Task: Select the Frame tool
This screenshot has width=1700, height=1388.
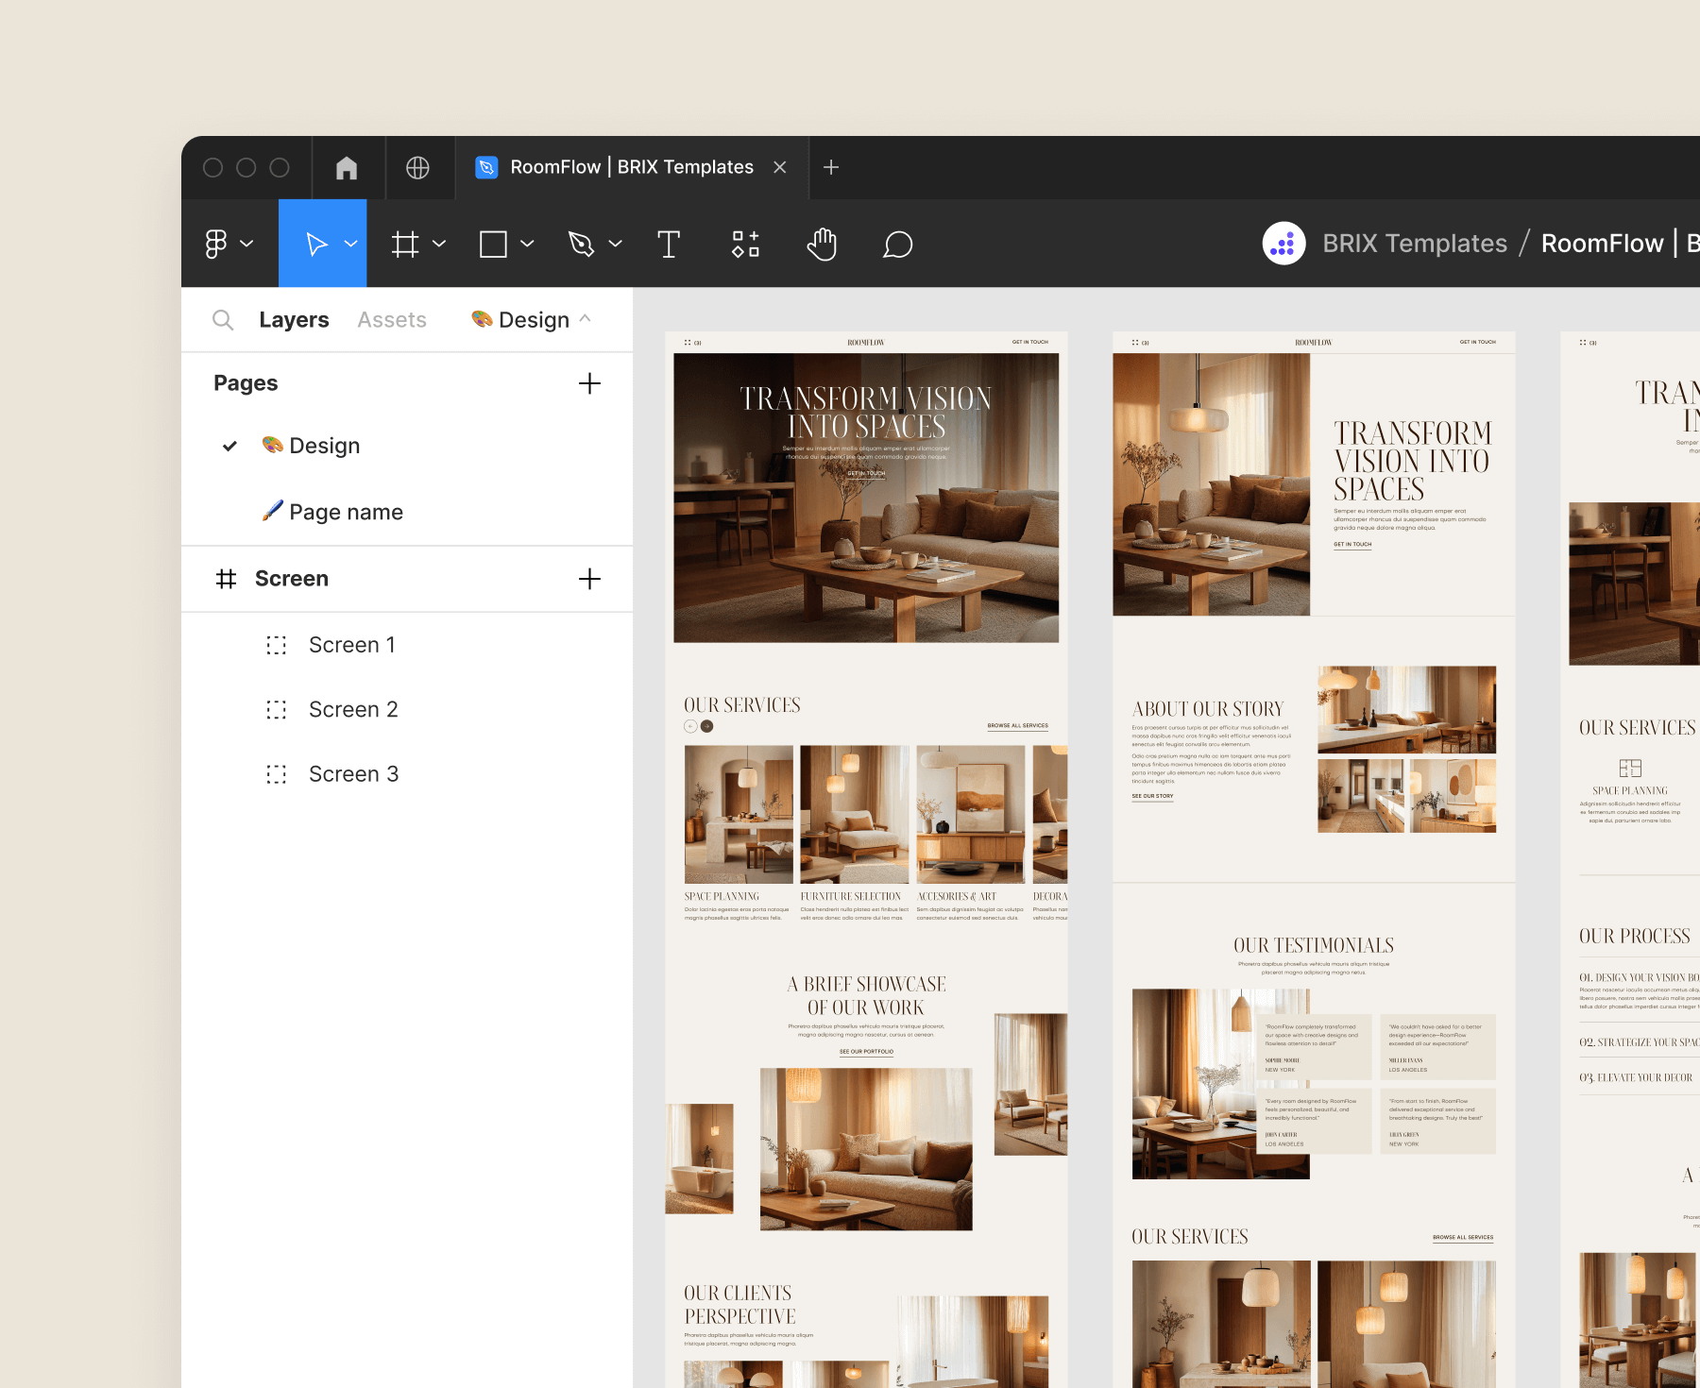Action: pos(406,244)
